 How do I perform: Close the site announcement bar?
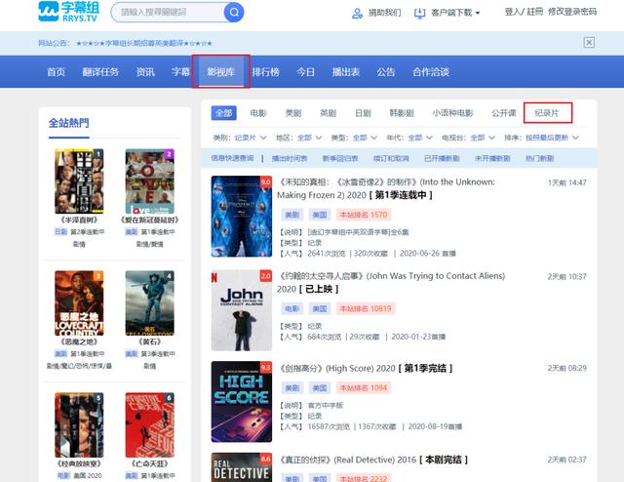point(589,42)
